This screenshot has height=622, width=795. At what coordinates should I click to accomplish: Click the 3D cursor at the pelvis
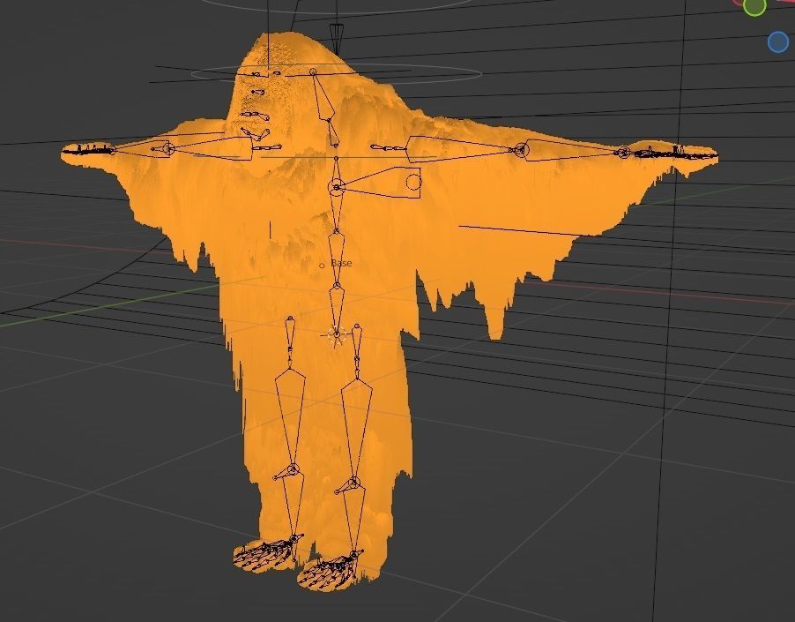[x=336, y=335]
